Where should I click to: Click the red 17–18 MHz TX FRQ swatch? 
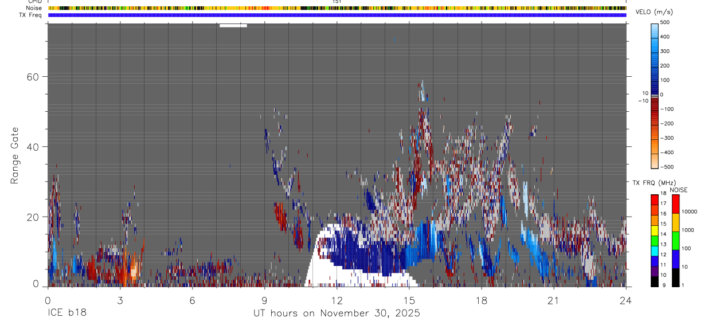coord(655,200)
